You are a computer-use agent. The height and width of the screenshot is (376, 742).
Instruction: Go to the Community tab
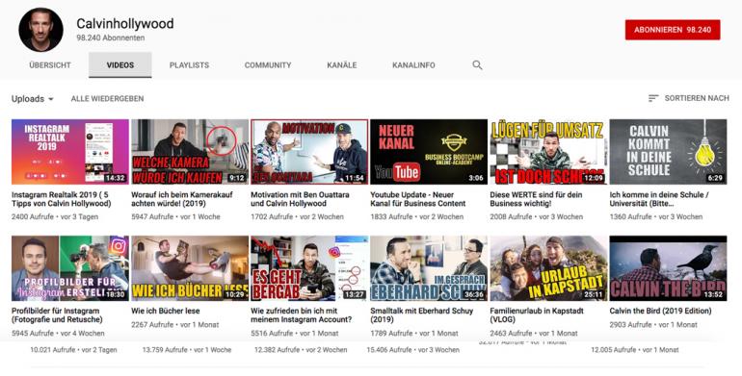(268, 65)
